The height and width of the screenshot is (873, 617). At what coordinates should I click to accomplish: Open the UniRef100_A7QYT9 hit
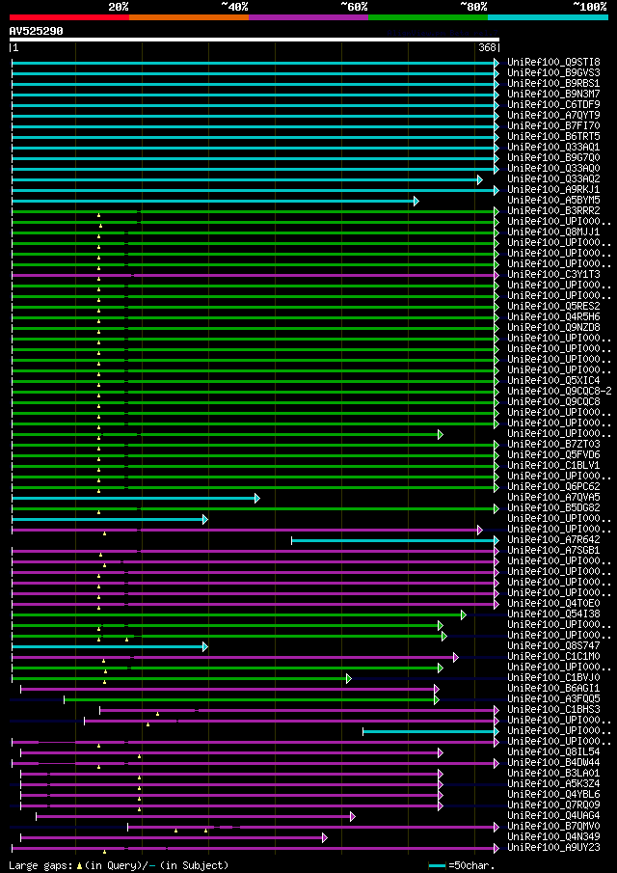click(553, 115)
